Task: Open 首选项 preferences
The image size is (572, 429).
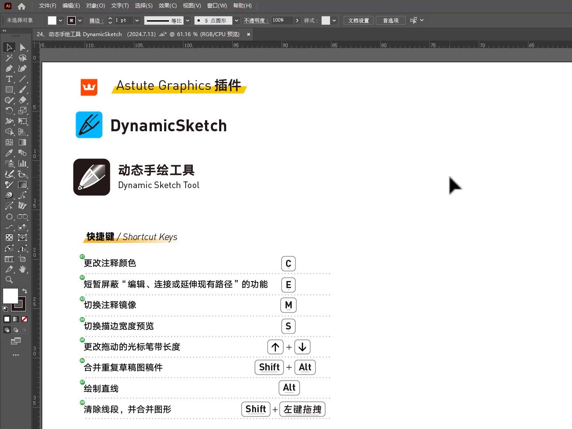Action: pos(390,20)
